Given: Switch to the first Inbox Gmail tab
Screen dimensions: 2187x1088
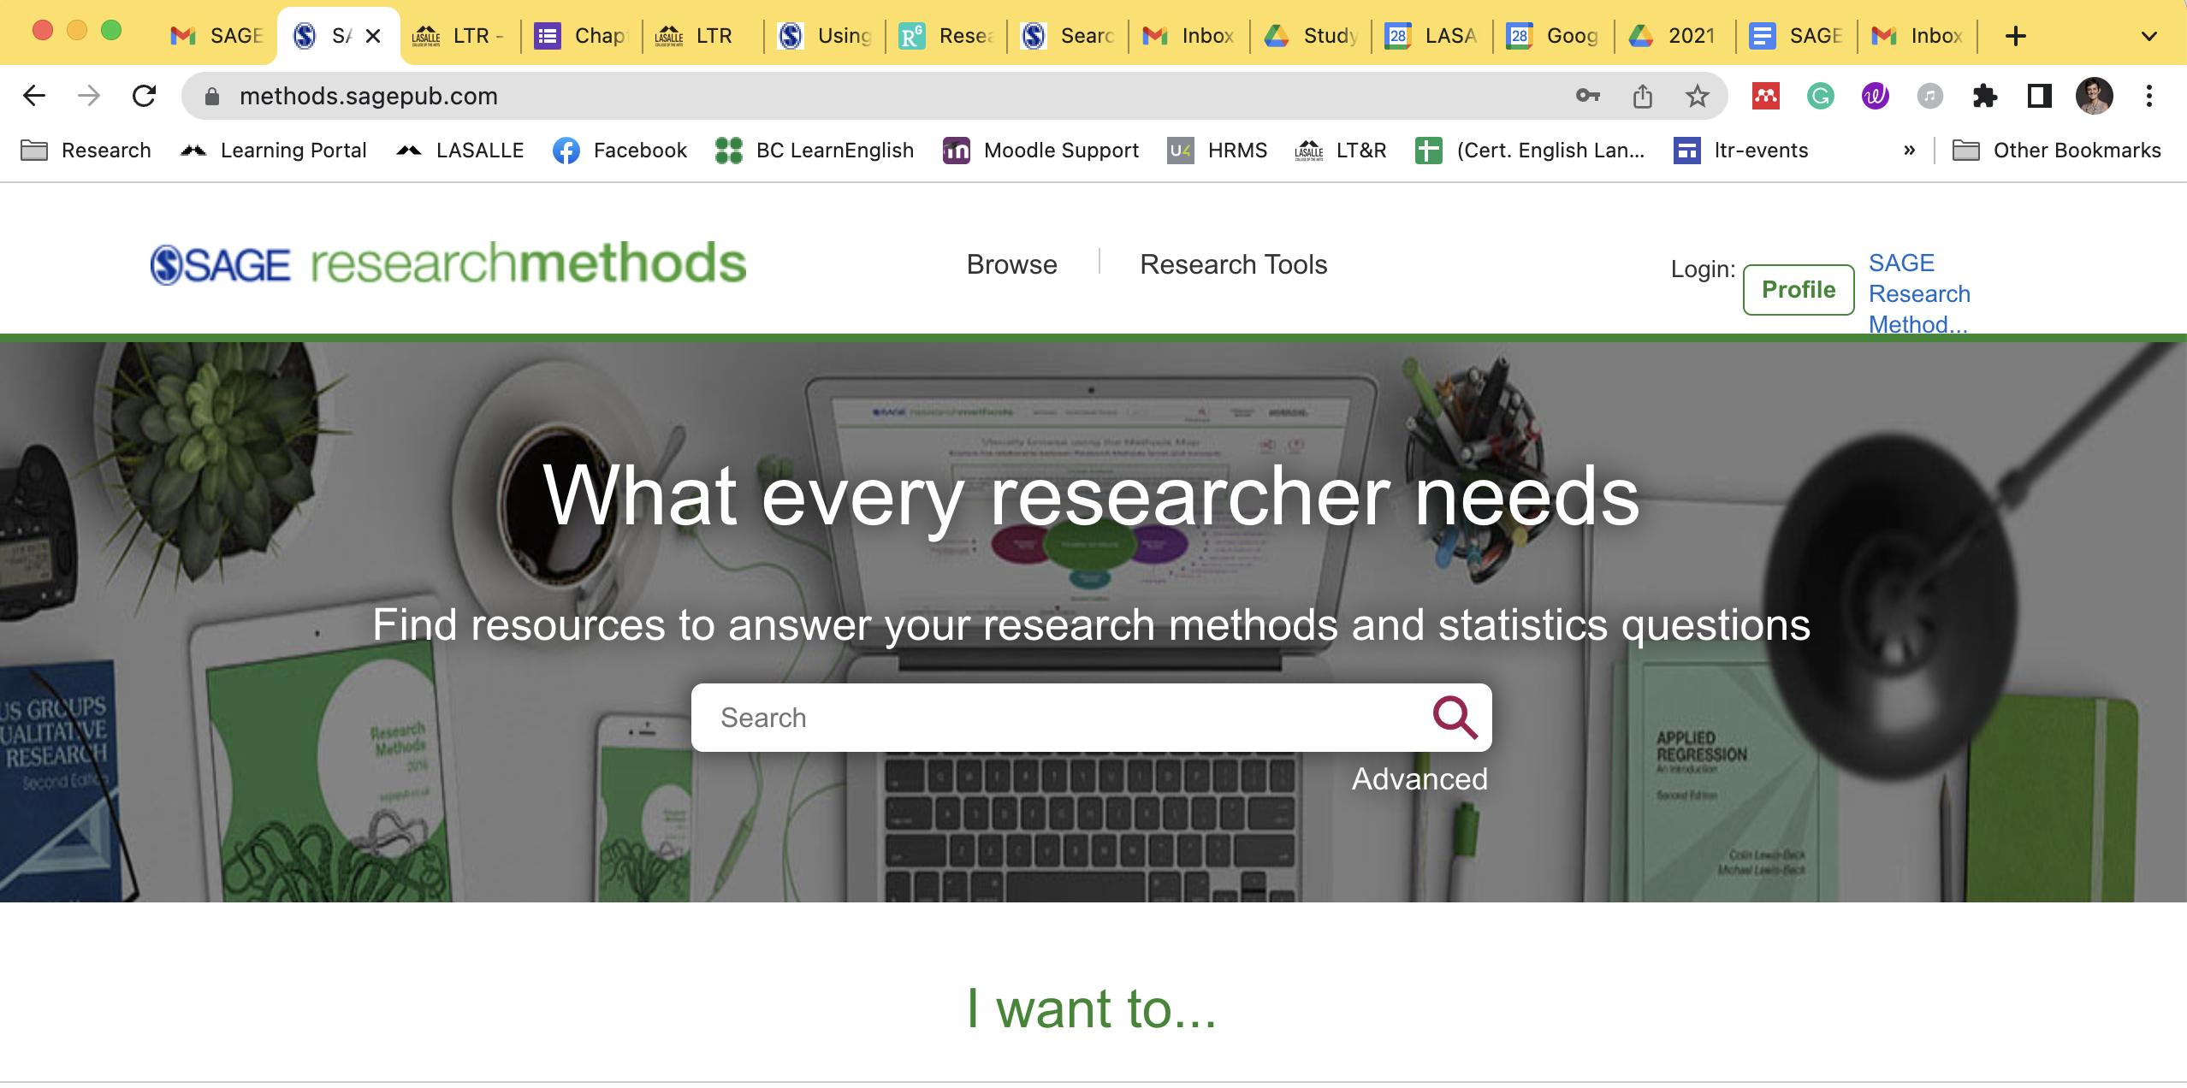Looking at the screenshot, I should pyautogui.click(x=1189, y=36).
